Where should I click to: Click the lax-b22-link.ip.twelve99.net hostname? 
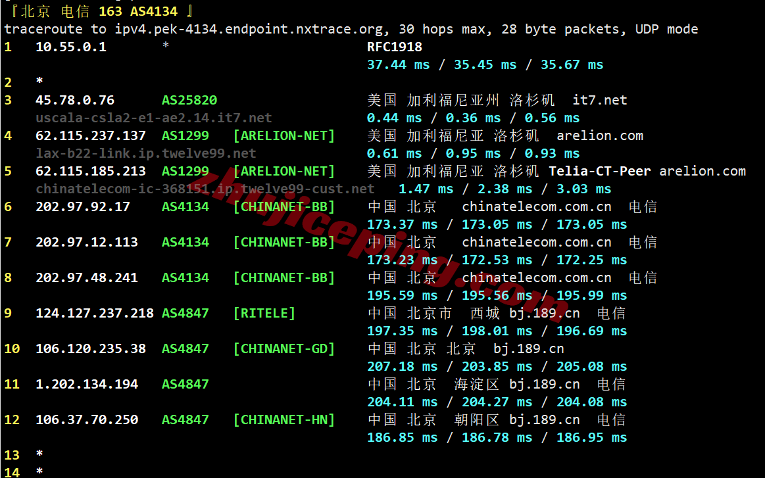pyautogui.click(x=146, y=154)
